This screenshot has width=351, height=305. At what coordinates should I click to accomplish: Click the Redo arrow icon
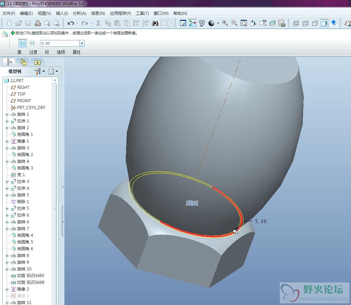point(85,23)
